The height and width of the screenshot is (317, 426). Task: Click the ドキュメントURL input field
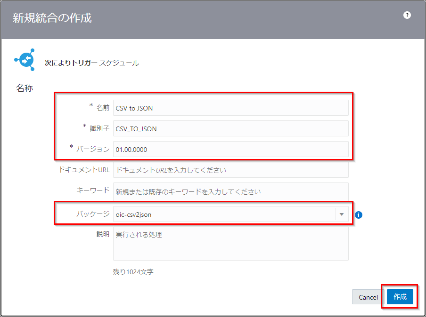pos(230,170)
